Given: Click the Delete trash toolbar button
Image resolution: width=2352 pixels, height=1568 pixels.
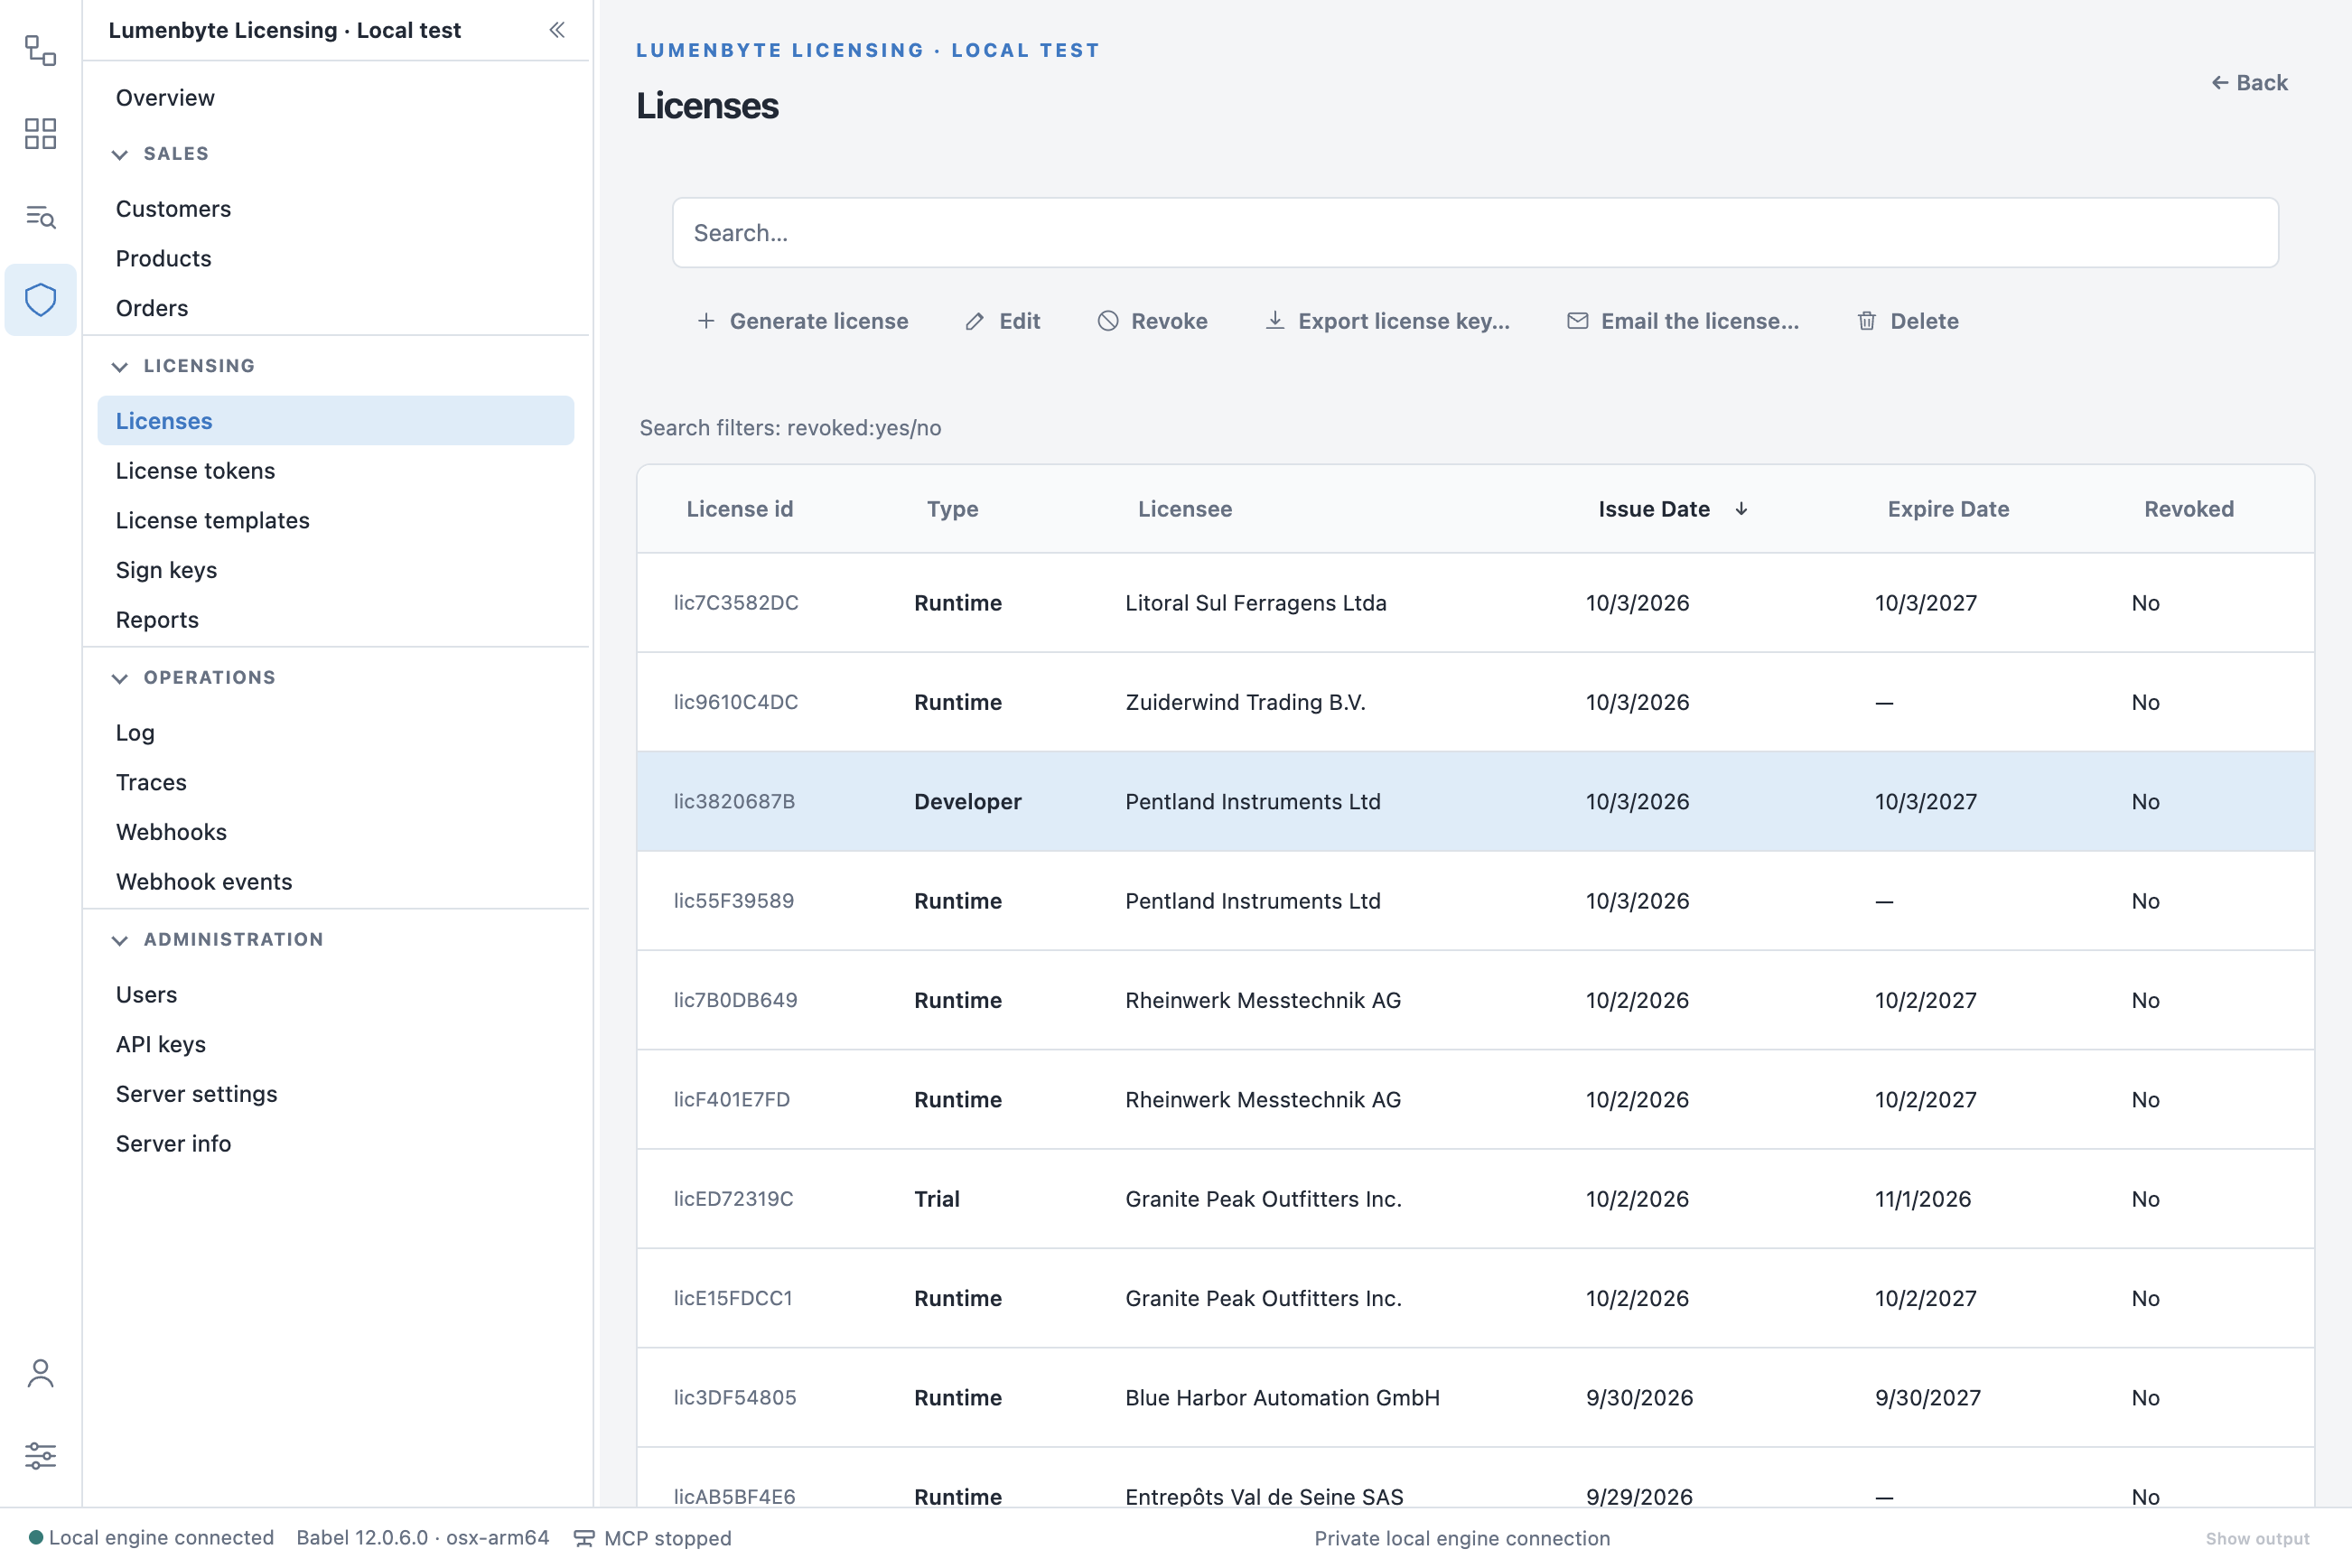Looking at the screenshot, I should click(1907, 321).
